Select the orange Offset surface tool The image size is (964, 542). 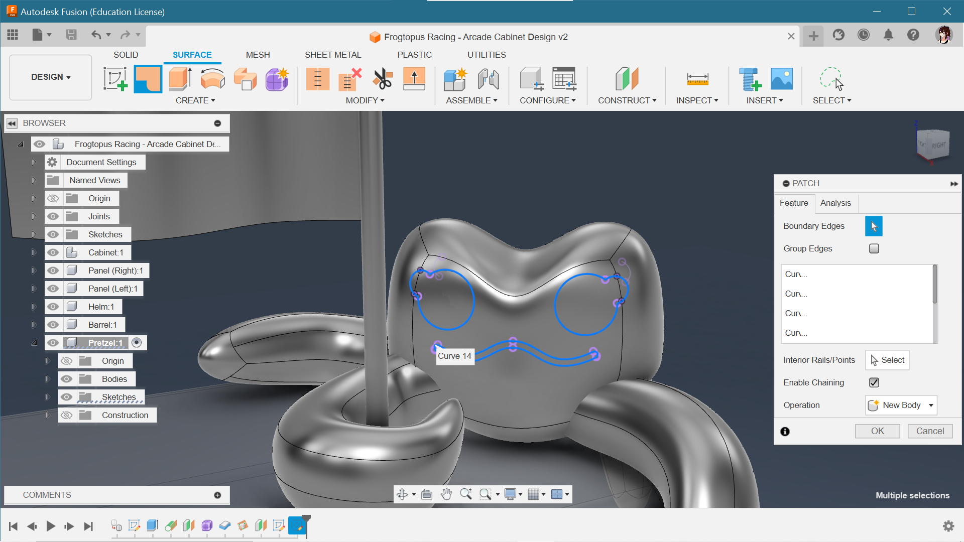pyautogui.click(x=245, y=79)
